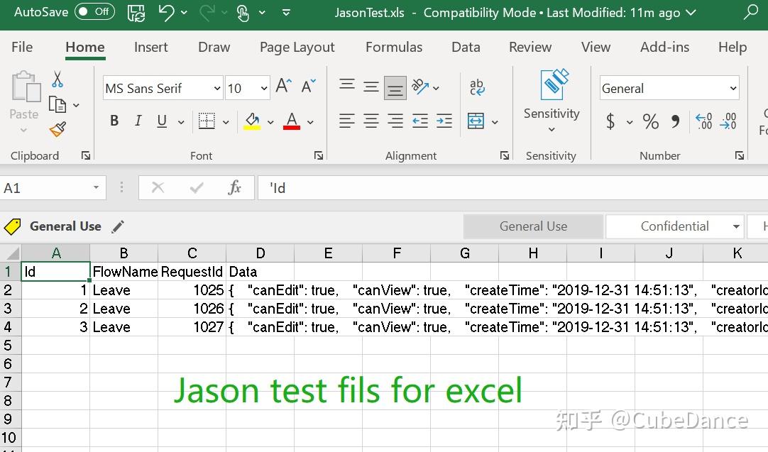Image resolution: width=768 pixels, height=452 pixels.
Task: Toggle bold formatting
Action: [114, 121]
